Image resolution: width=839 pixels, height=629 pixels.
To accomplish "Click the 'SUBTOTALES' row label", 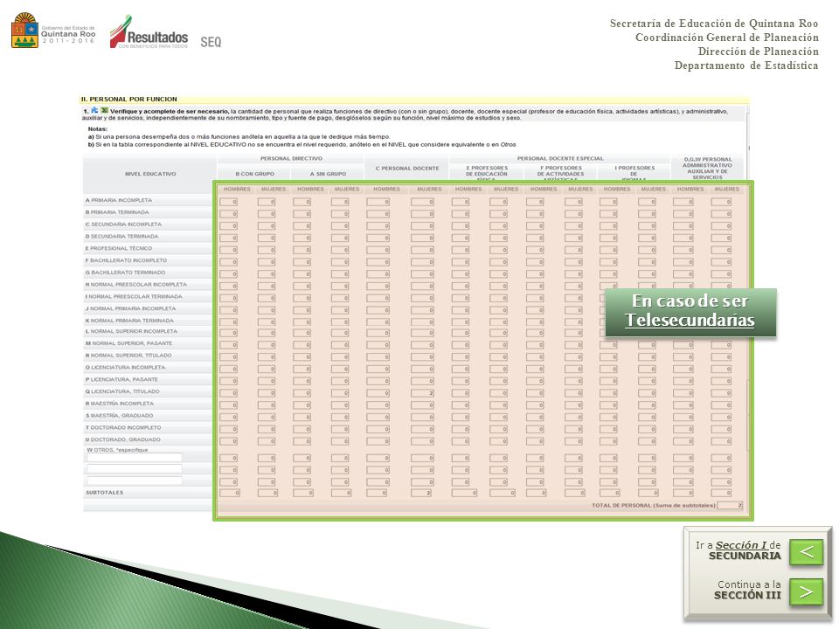I will tap(104, 493).
